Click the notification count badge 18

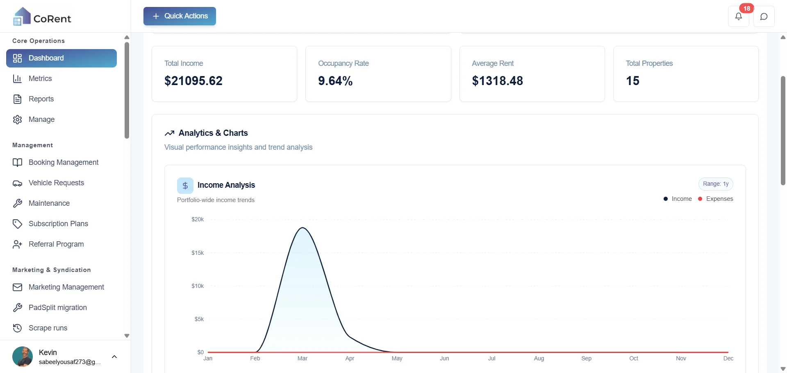coord(747,8)
